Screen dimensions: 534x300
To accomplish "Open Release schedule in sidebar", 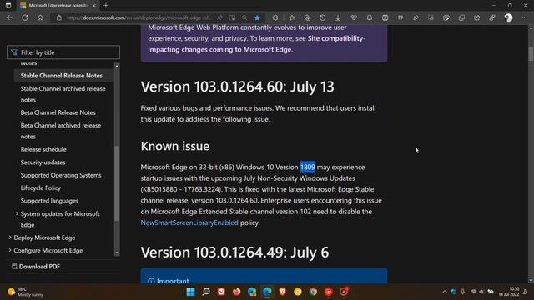I will [x=43, y=149].
